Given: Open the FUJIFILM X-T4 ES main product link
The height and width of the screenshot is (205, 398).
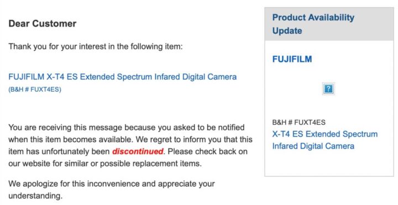Looking at the screenshot, I should pyautogui.click(x=123, y=77).
